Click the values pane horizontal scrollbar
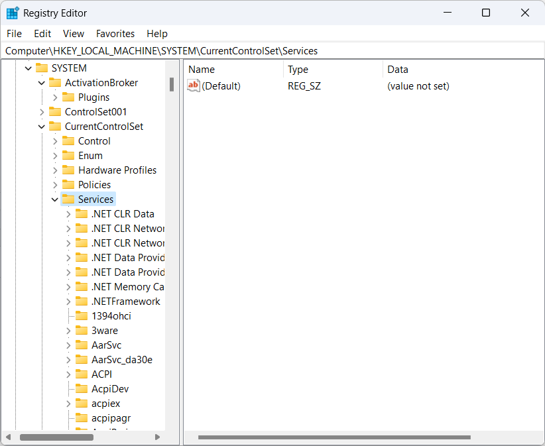The image size is (545, 446). coord(334,437)
